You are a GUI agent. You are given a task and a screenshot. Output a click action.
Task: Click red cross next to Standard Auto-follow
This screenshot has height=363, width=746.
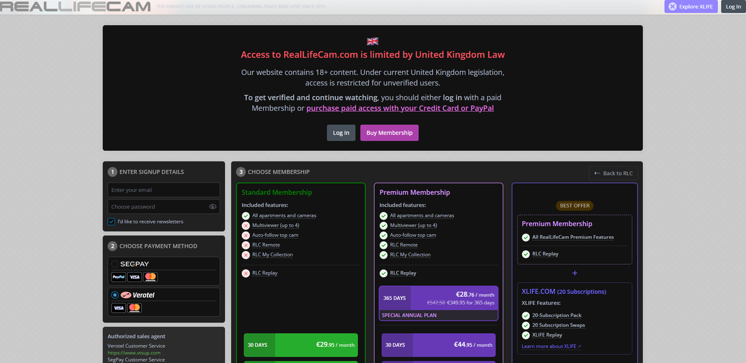[x=246, y=235]
